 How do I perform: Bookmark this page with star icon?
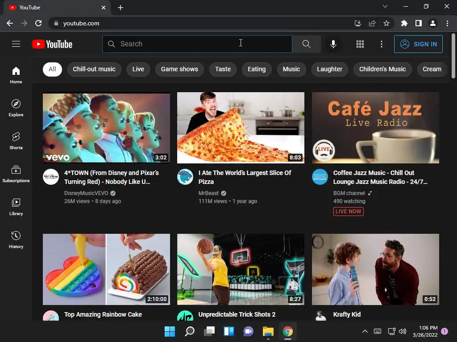386,23
